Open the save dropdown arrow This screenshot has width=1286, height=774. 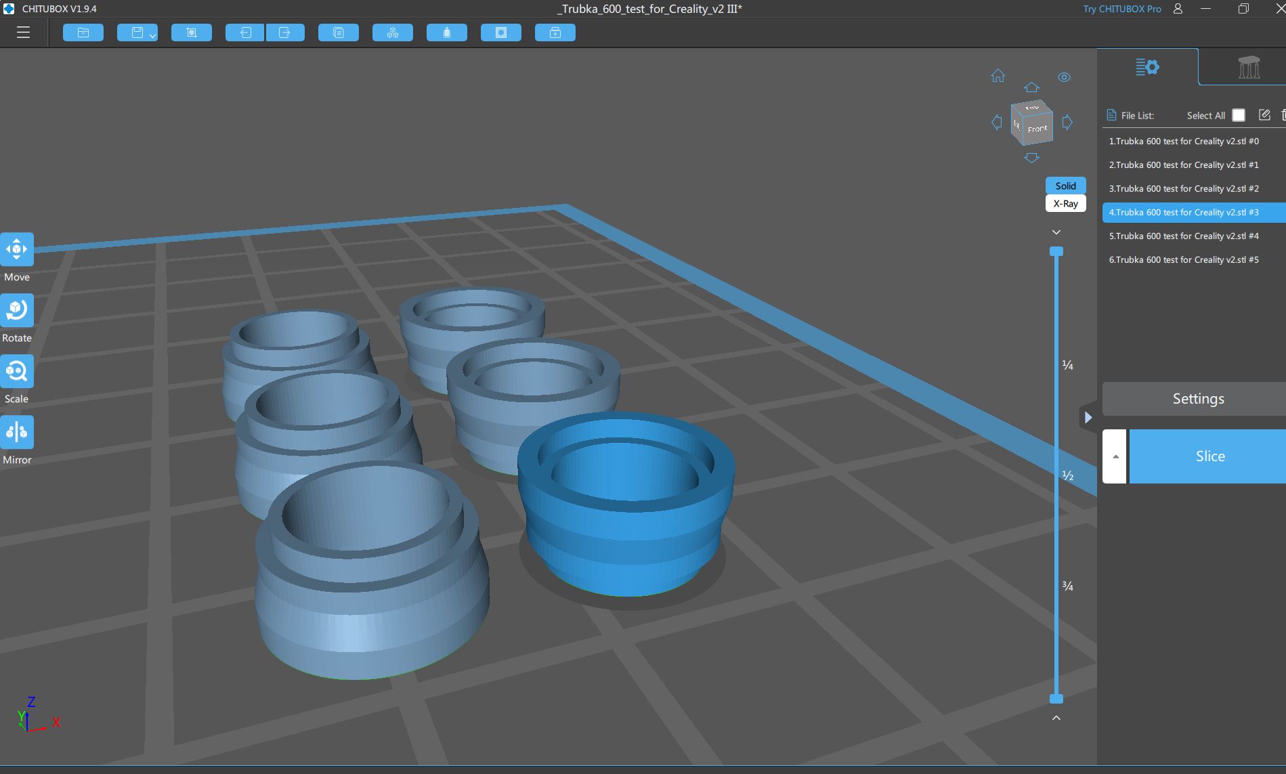pos(153,35)
